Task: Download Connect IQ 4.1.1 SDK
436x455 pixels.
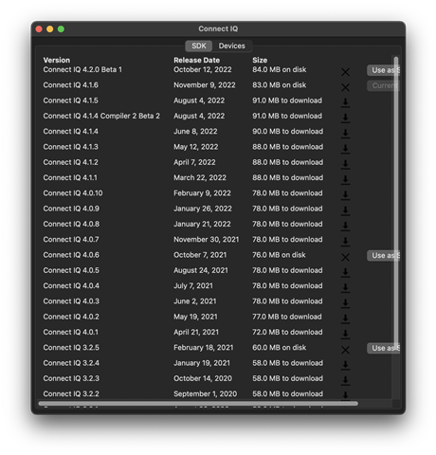Action: tap(345, 180)
